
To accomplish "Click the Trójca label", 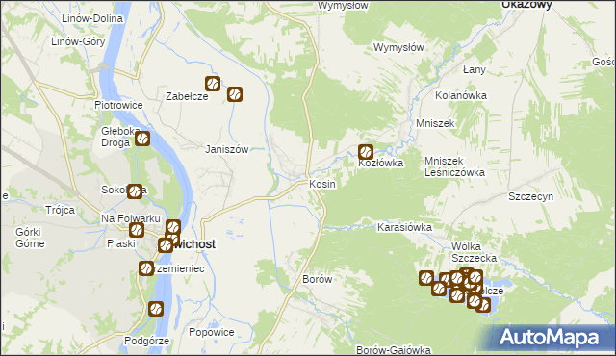I will [x=60, y=210].
